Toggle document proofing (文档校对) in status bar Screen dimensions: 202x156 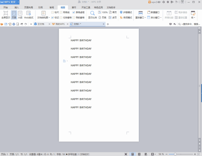pyautogui.click(x=83, y=154)
